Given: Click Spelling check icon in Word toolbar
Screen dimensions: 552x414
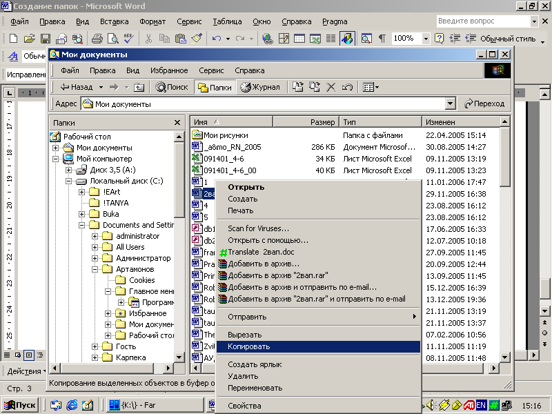Looking at the screenshot, I should (128, 39).
